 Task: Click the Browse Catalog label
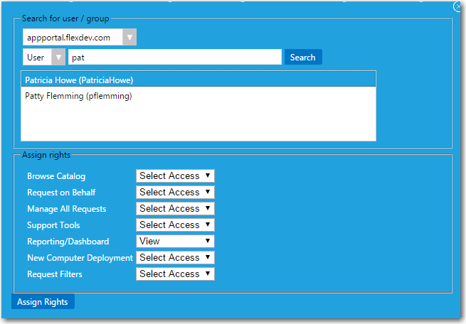56,176
